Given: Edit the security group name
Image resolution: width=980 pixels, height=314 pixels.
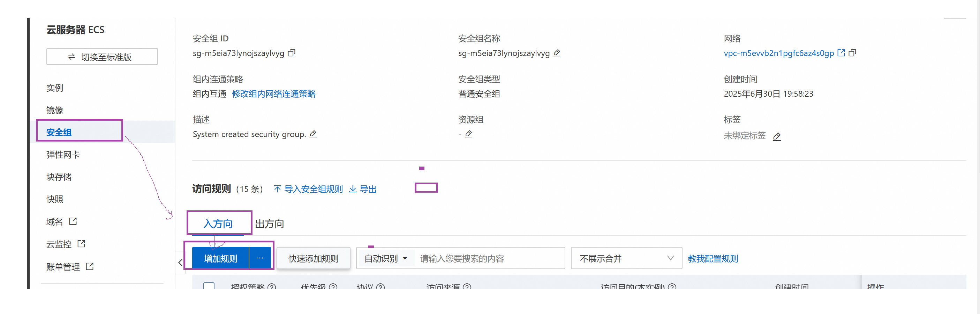Looking at the screenshot, I should (557, 53).
